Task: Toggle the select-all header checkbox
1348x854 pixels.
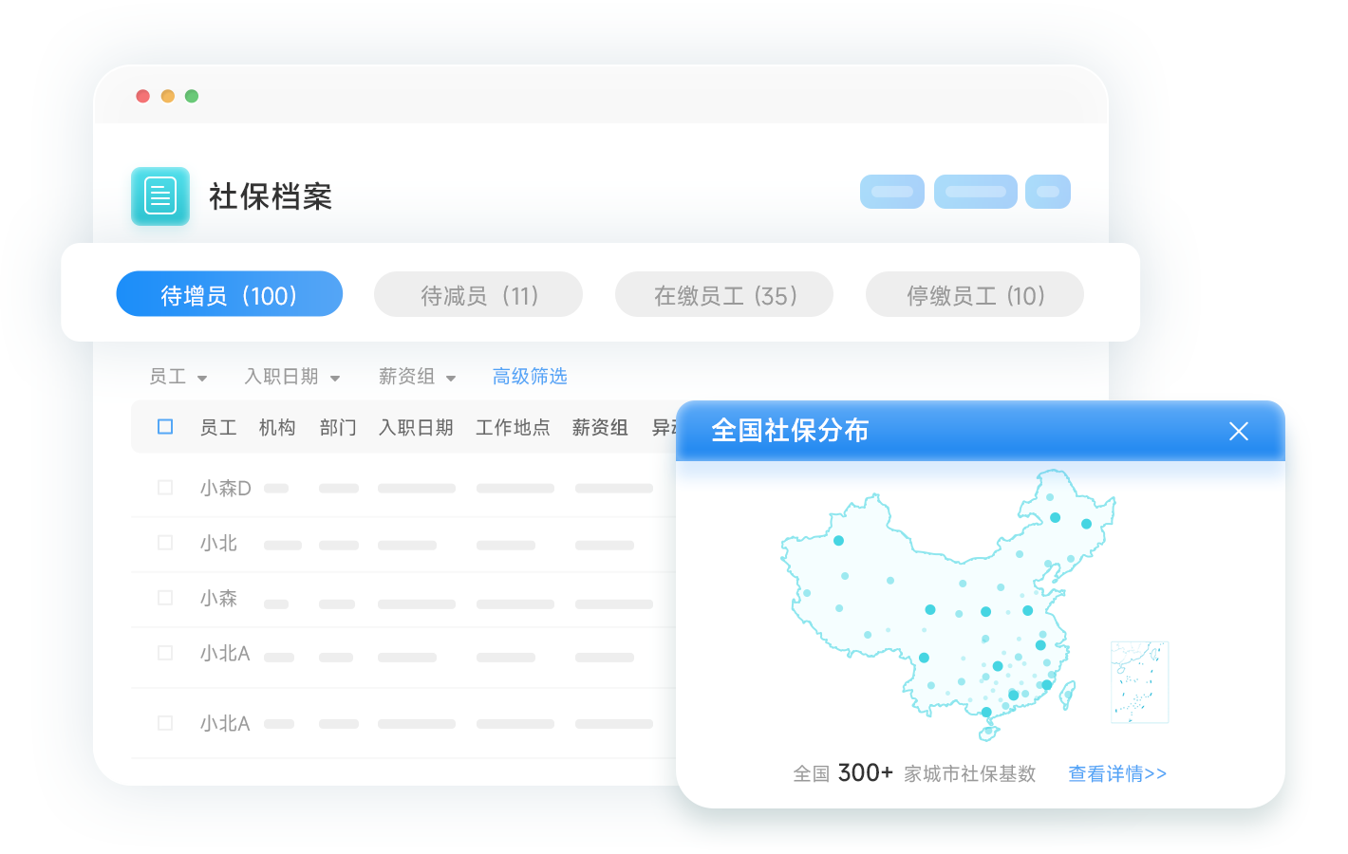Action: 165,427
